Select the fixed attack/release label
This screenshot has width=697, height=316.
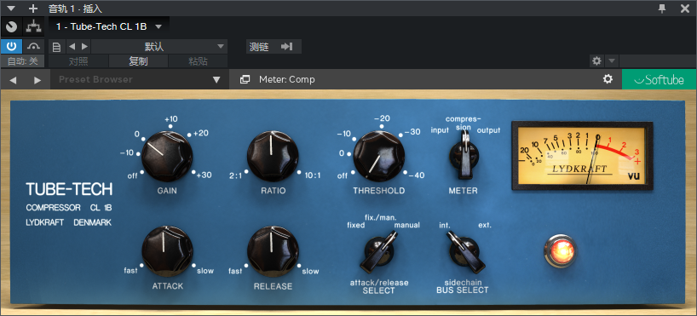[355, 226]
